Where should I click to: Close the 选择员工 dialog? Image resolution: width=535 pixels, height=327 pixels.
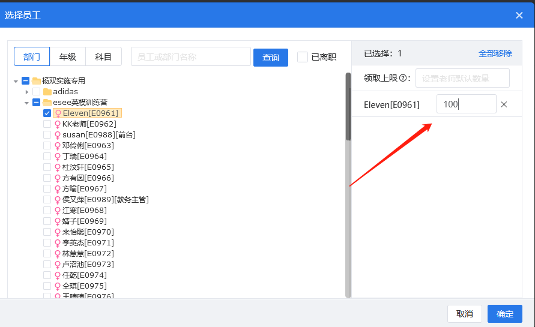[x=519, y=16]
